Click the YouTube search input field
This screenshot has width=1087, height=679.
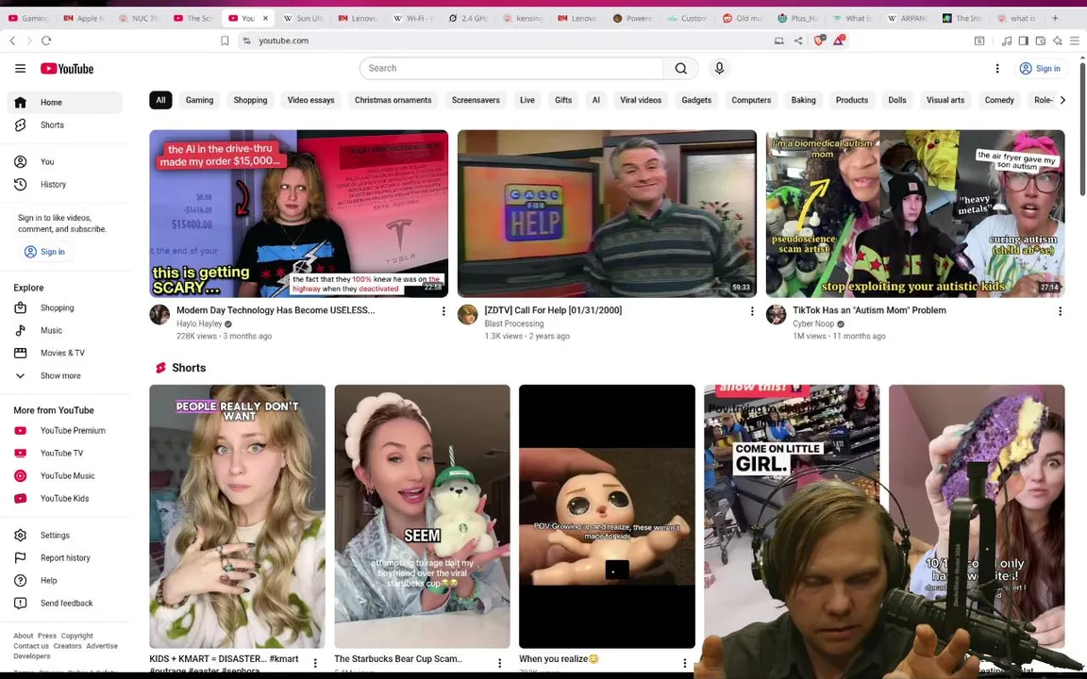(511, 69)
